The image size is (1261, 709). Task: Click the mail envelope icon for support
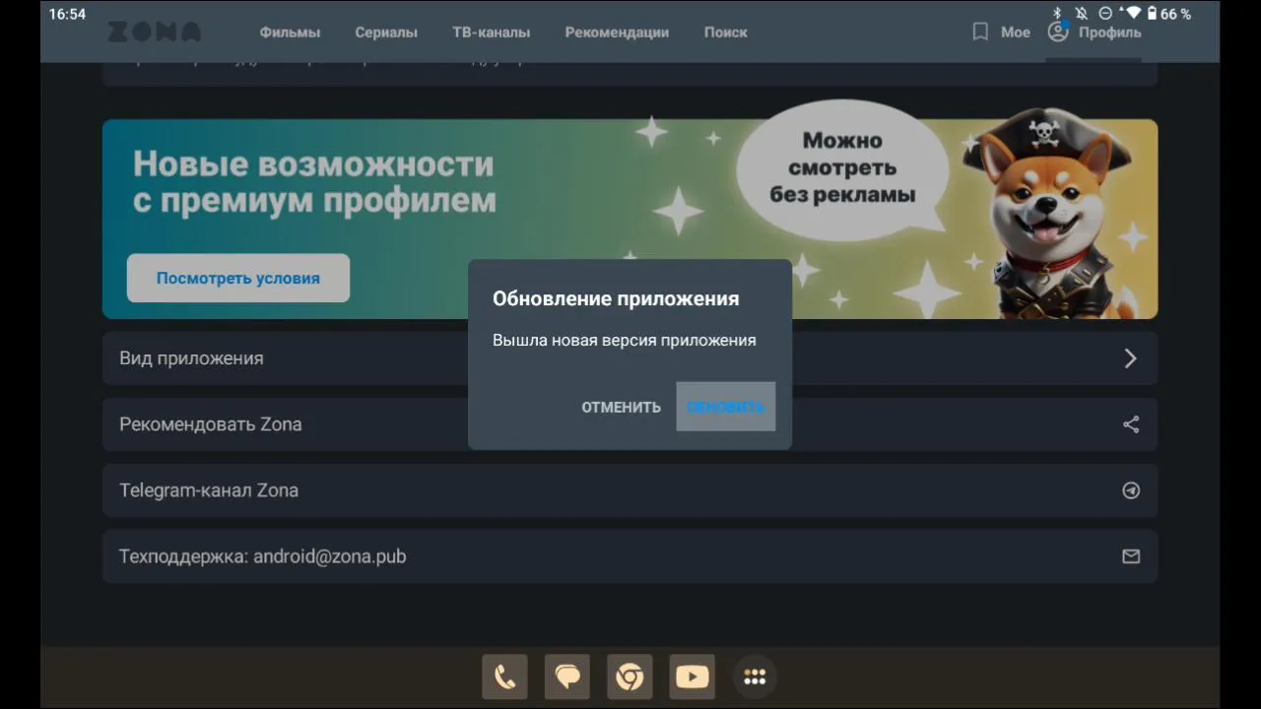tap(1131, 556)
